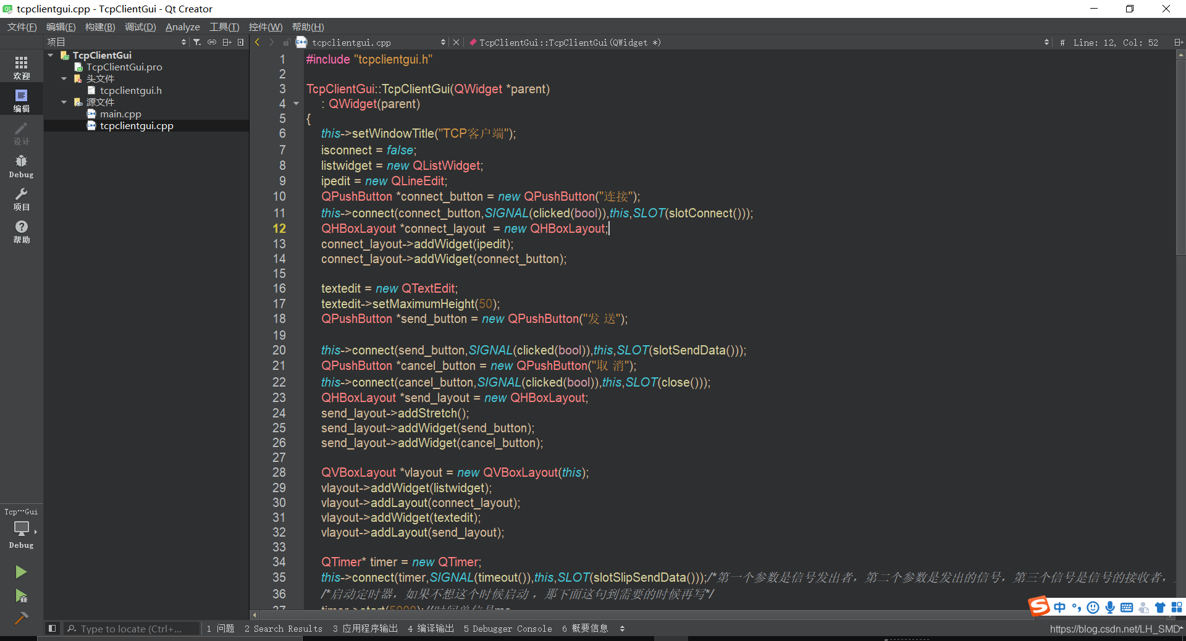Toggle Sogou Chinese/English input mode
The height and width of the screenshot is (641, 1186).
click(x=1060, y=607)
